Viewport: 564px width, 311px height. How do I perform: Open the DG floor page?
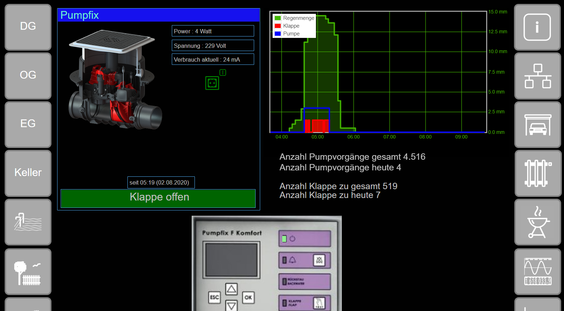(28, 27)
